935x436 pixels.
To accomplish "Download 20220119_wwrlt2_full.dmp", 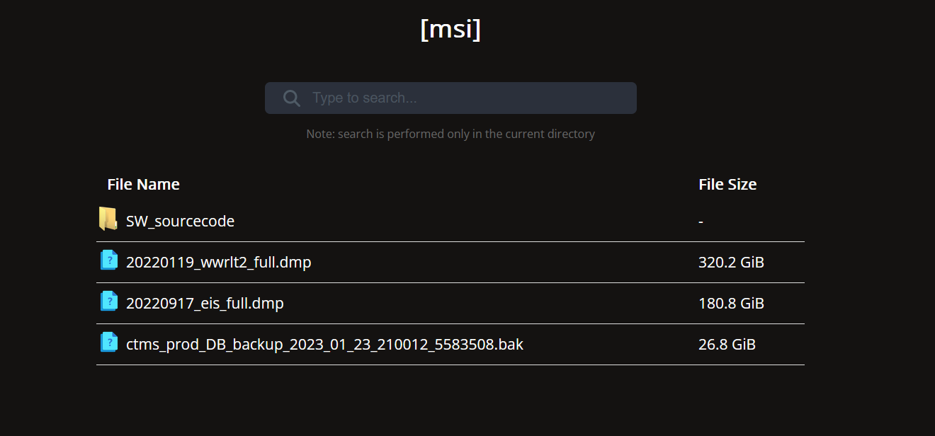I will pyautogui.click(x=219, y=261).
